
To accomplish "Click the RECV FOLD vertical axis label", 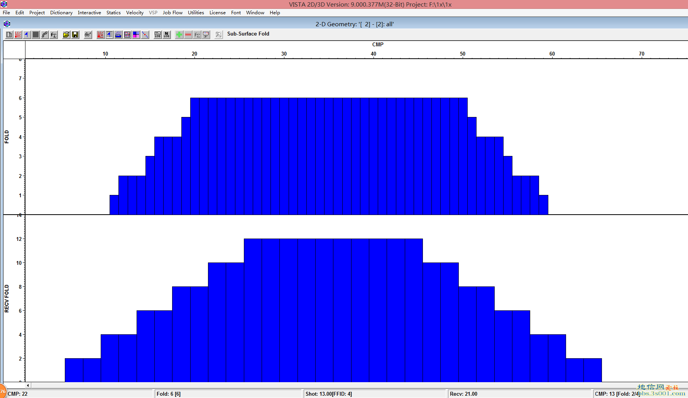I will click(7, 299).
